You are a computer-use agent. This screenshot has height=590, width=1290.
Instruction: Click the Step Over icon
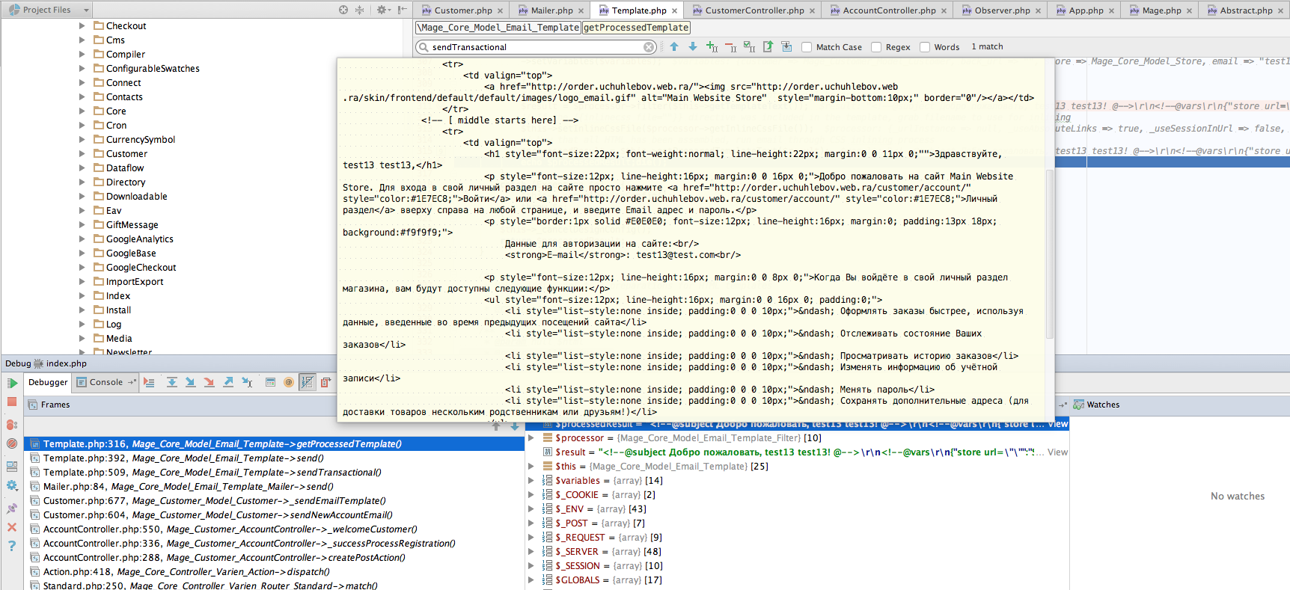point(172,382)
